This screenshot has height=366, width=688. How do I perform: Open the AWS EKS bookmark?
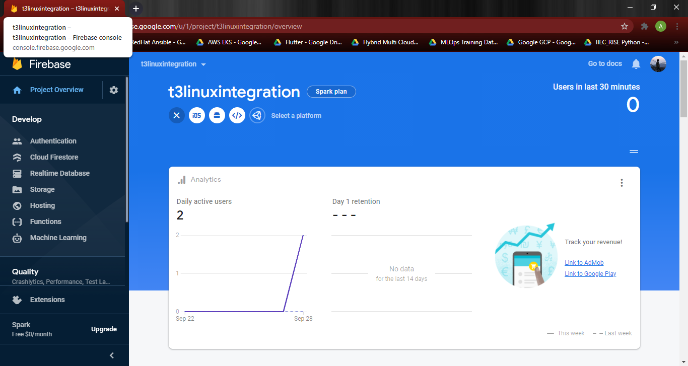click(229, 42)
